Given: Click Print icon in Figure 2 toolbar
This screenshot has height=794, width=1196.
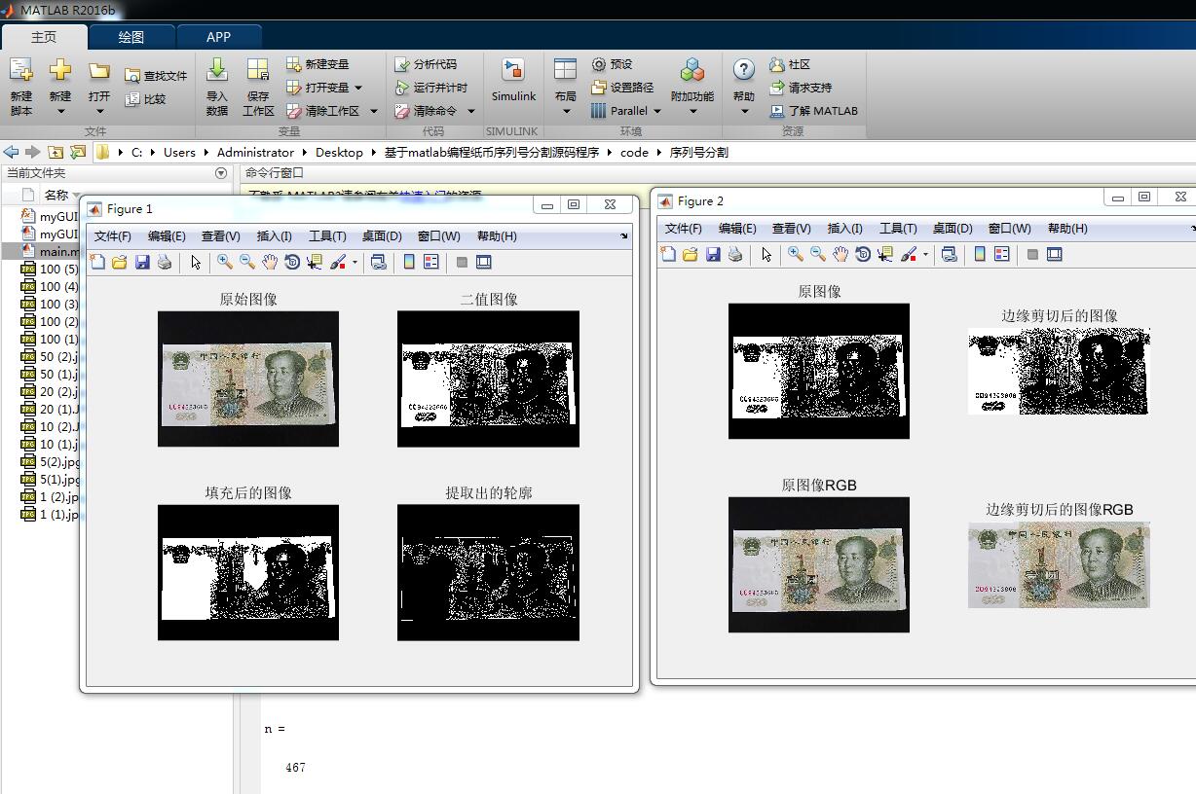Looking at the screenshot, I should pos(735,254).
